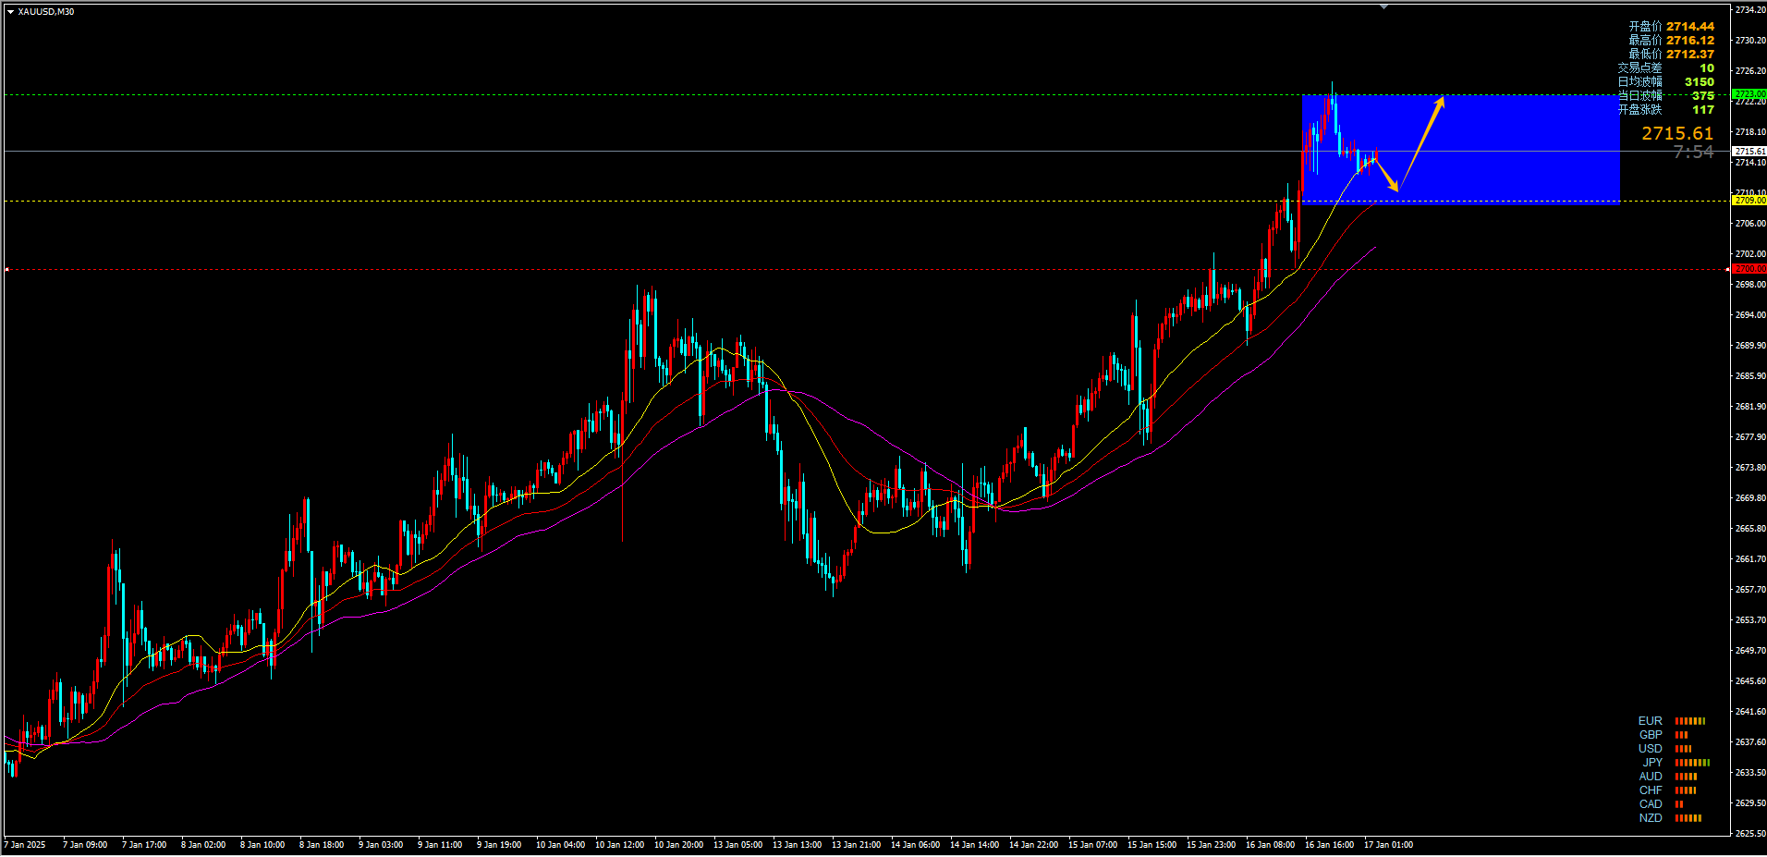Screen dimensions: 1767x857
Task: Click the JPY currency strength label
Action: [x=1652, y=763]
